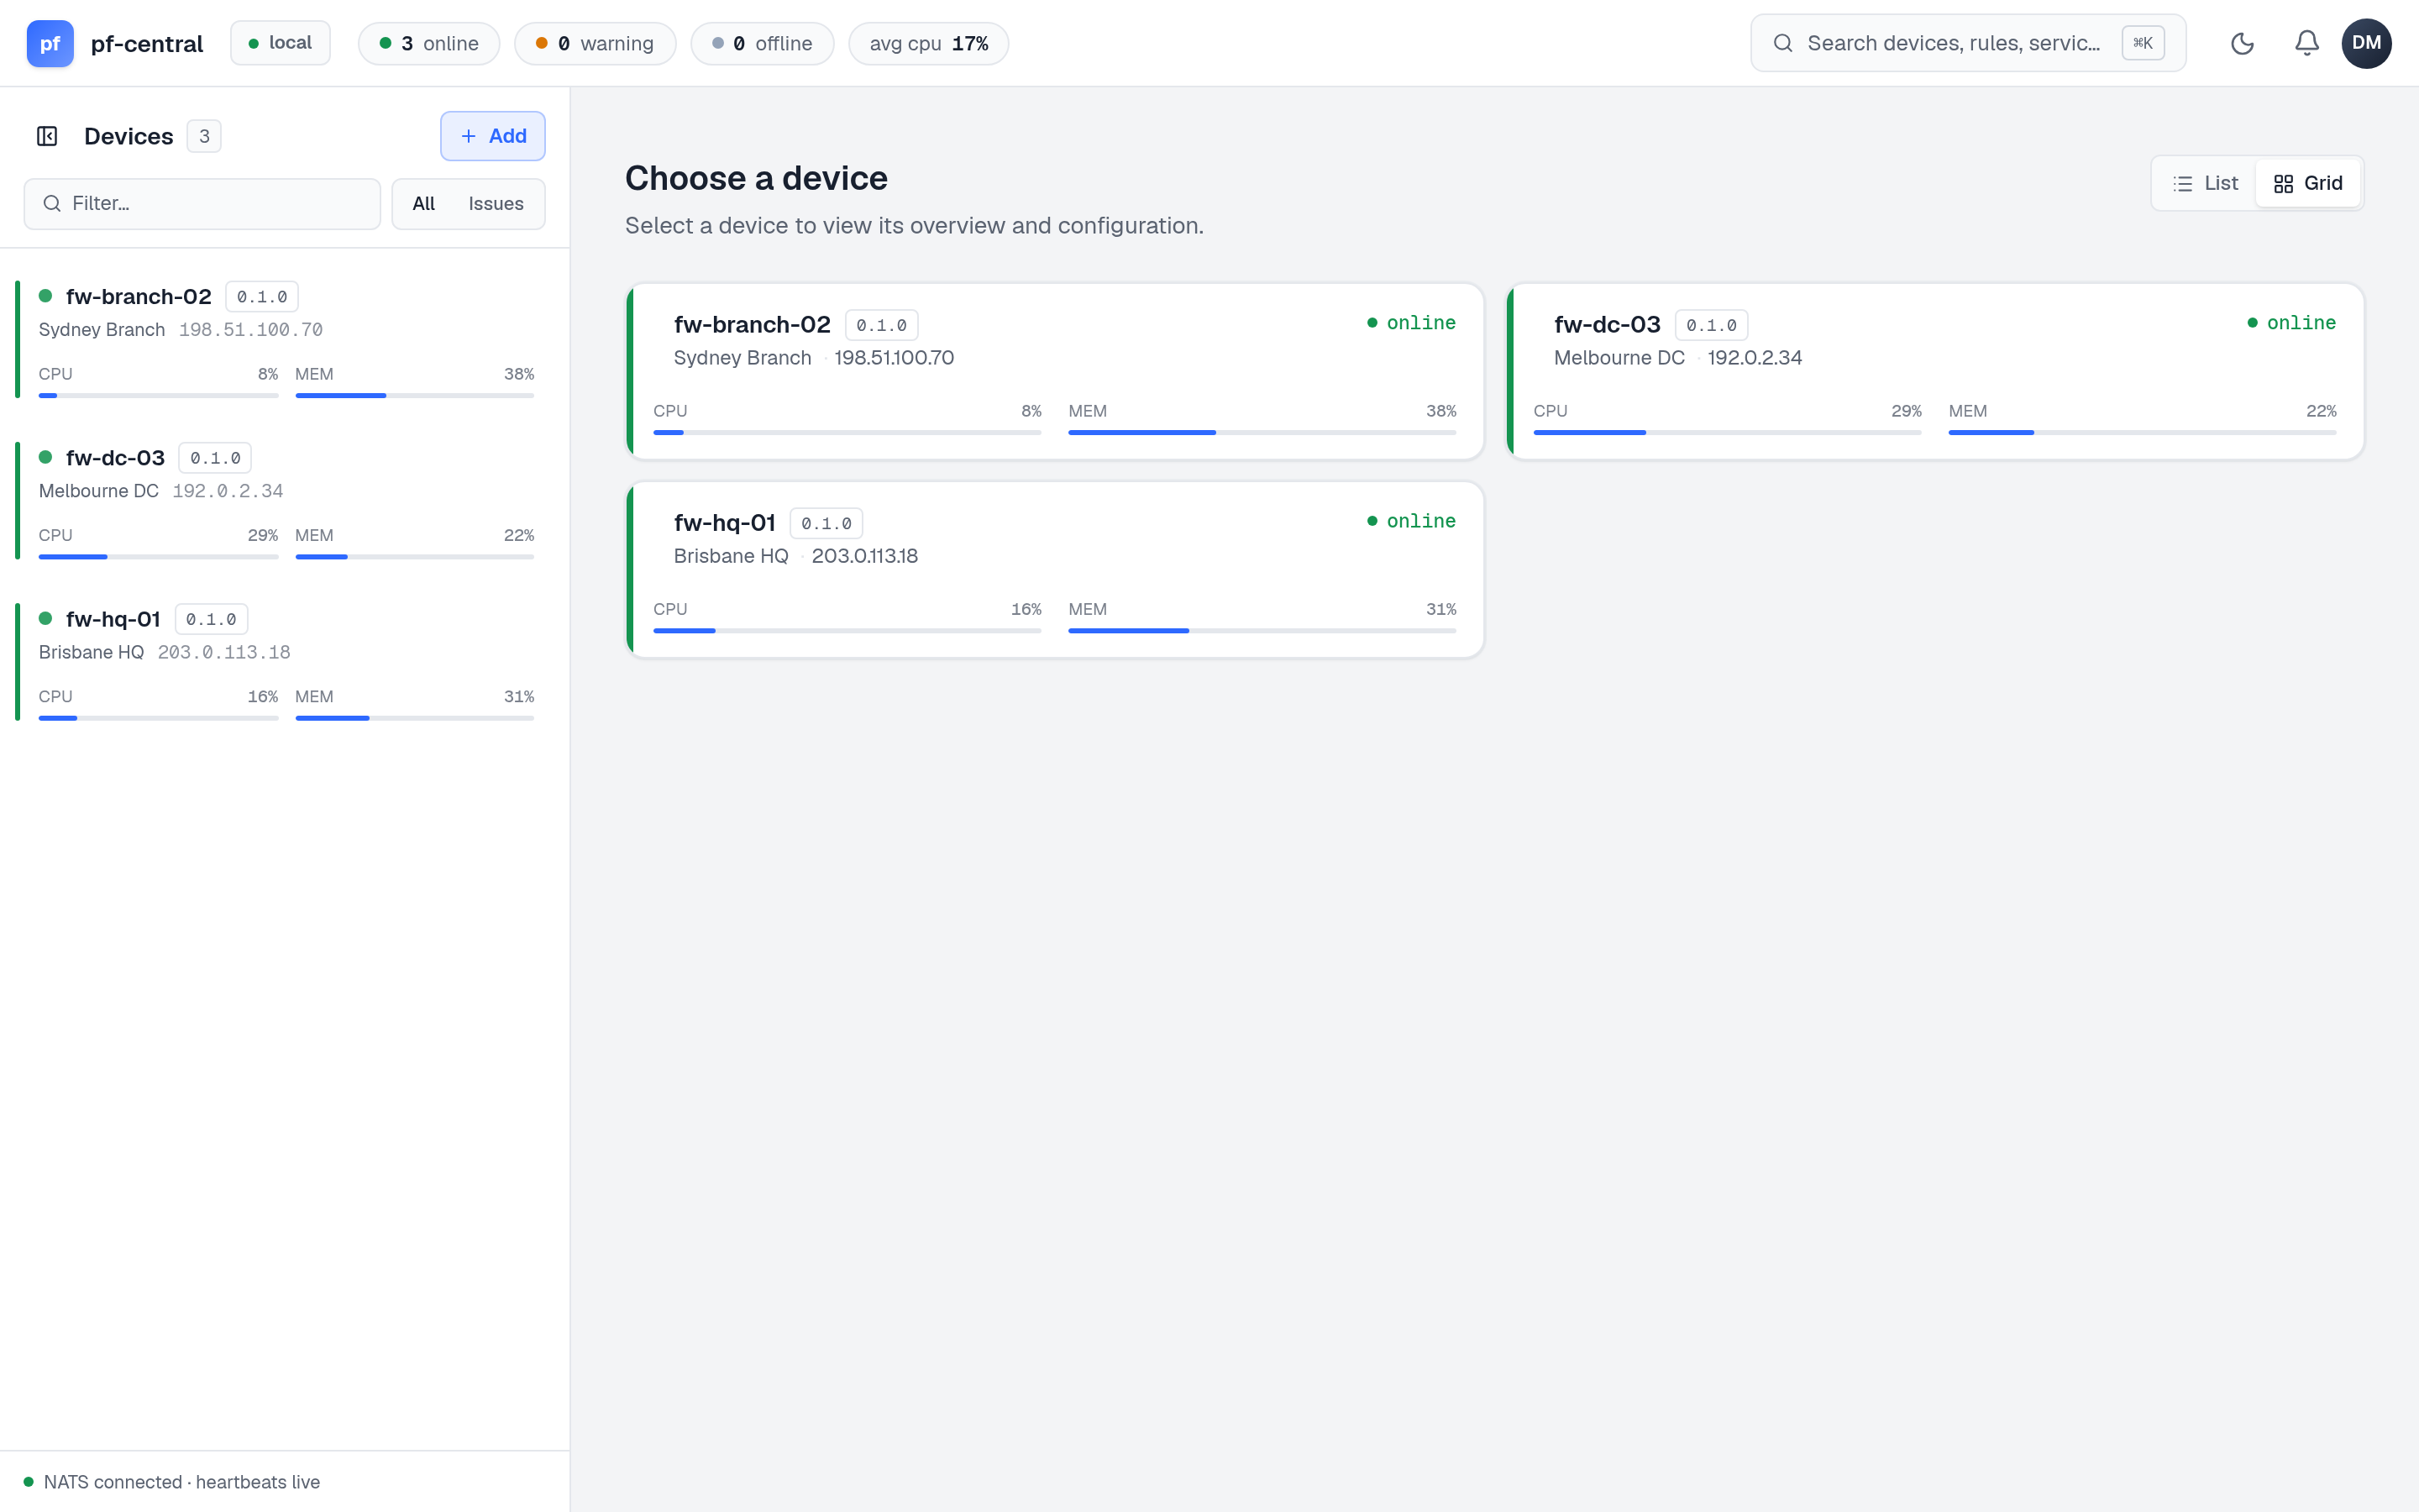The height and width of the screenshot is (1512, 2419).
Task: Focus the sidebar Filter field
Action: [x=202, y=204]
